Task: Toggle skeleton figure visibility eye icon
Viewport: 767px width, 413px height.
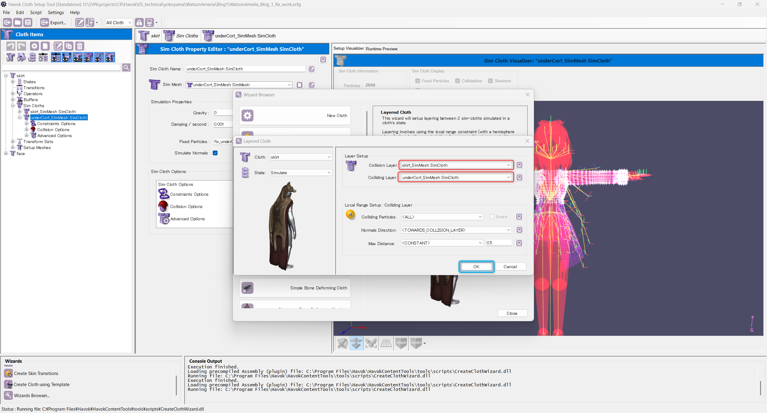Action: coord(99,57)
